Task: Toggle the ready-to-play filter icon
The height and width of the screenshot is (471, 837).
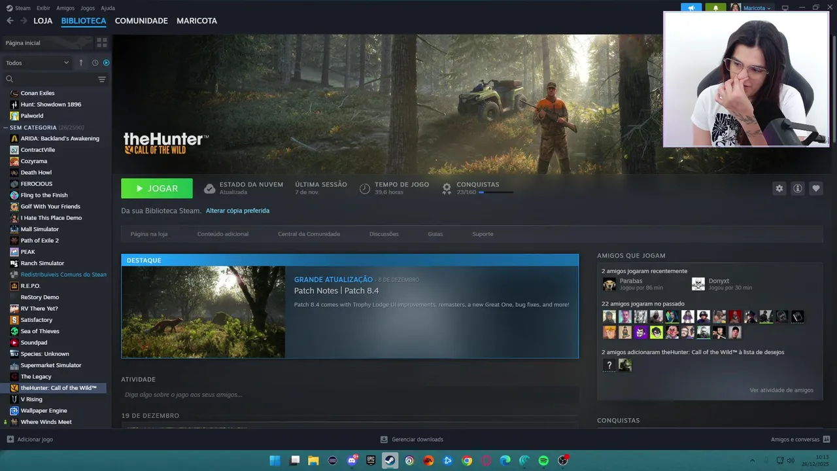Action: (106, 63)
